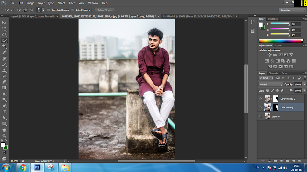Image resolution: width=307 pixels, height=172 pixels.
Task: Select the History Brush tool
Action: [x=4, y=76]
